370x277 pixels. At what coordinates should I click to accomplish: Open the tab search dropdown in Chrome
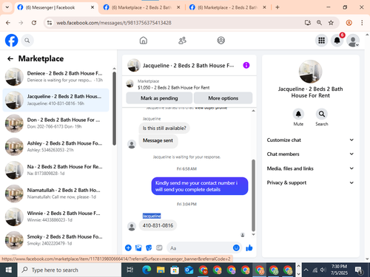(7, 7)
